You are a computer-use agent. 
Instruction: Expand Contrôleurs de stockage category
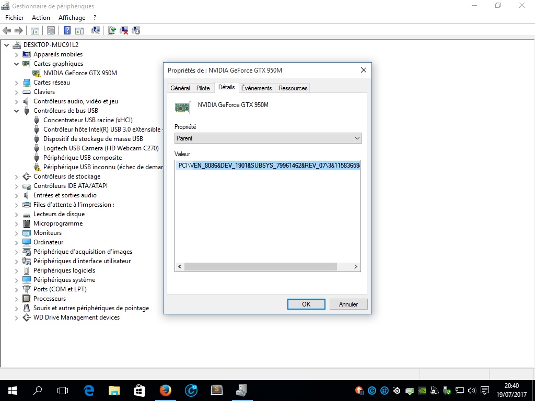(x=16, y=176)
